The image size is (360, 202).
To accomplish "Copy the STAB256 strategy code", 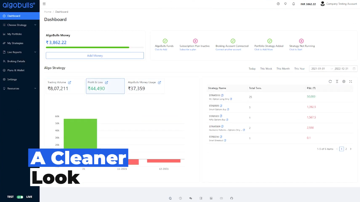I will tap(221, 137).
